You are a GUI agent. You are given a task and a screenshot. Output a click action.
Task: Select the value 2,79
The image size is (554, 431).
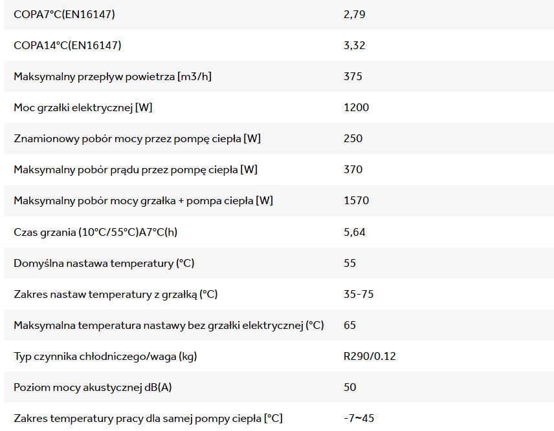(354, 14)
